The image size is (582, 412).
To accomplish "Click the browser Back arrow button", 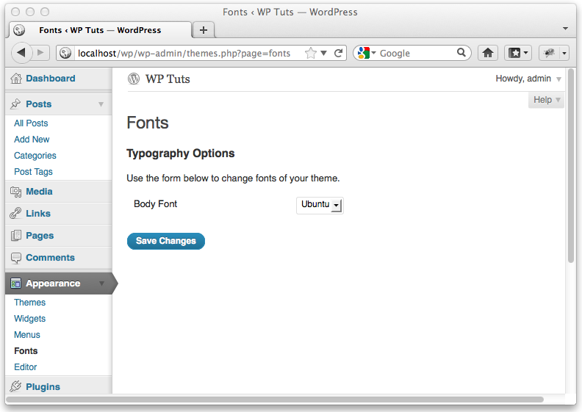I will click(x=21, y=53).
